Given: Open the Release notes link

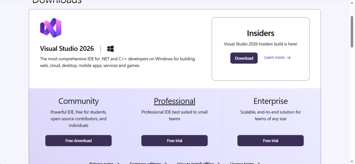Looking at the screenshot, I should (104, 163).
